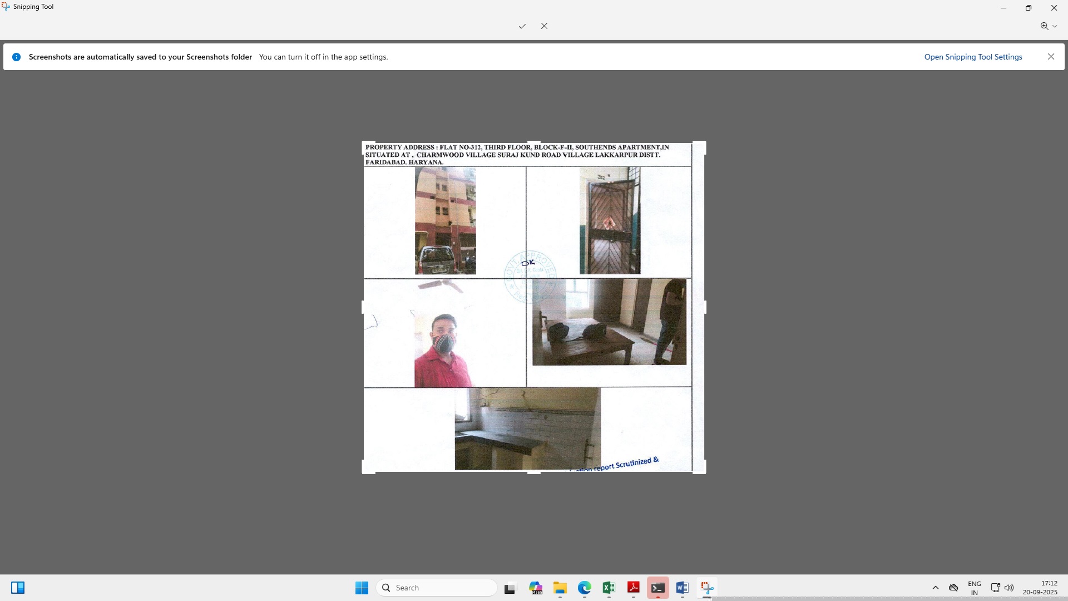Switch to the Terminal app in taskbar
1068x601 pixels.
click(x=657, y=588)
